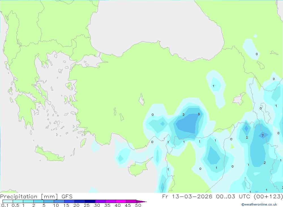
Task: Select the 40 to 45 mm magenta swatch
Action: tap(121, 201)
